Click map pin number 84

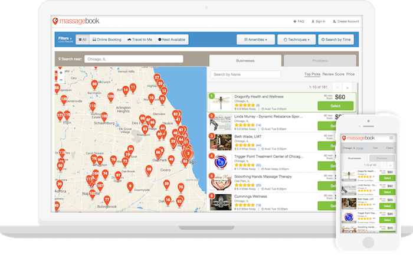coord(130,150)
